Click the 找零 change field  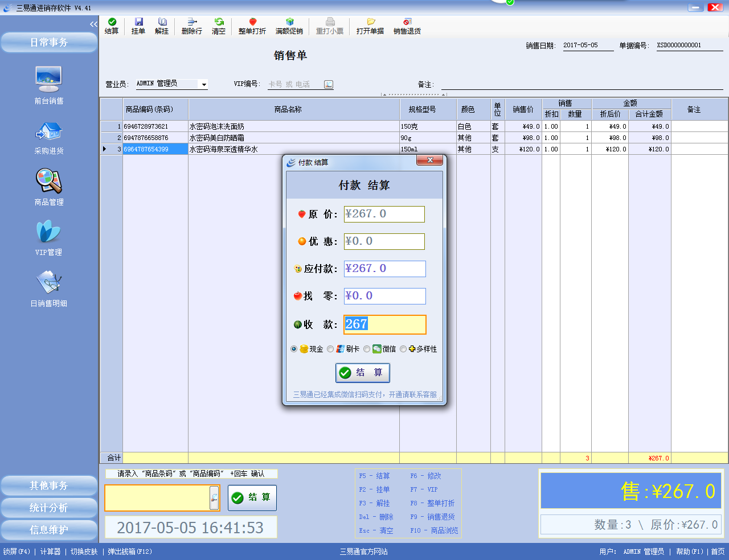(384, 296)
